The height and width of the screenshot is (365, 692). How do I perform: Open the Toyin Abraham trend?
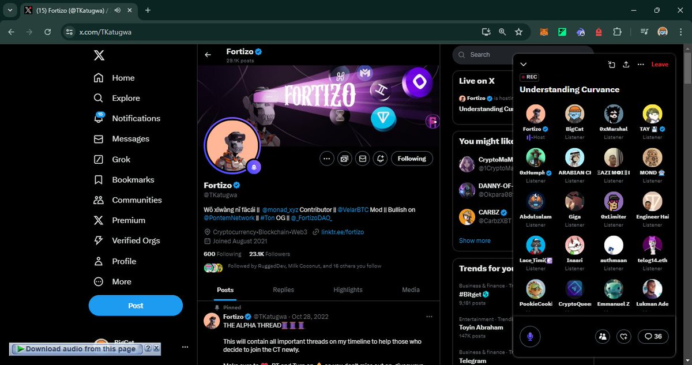coord(484,327)
